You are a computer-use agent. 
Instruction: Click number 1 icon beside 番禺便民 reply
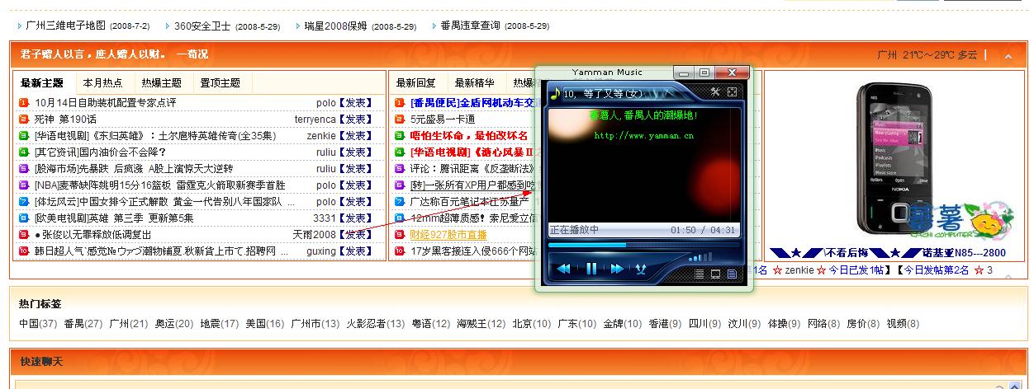[x=401, y=103]
